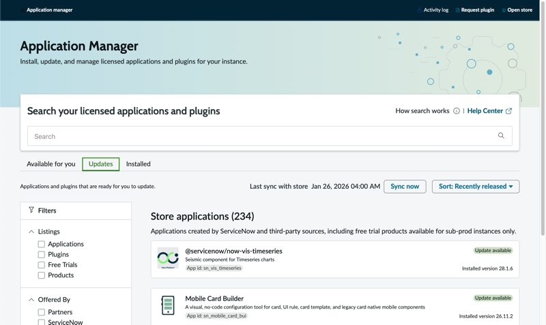Check the Partners filter under Offered By
The height and width of the screenshot is (325, 546).
pyautogui.click(x=42, y=312)
